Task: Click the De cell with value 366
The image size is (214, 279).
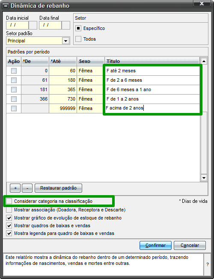Action: point(35,99)
